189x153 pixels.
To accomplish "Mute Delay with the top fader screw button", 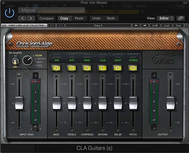I will point(118,76).
